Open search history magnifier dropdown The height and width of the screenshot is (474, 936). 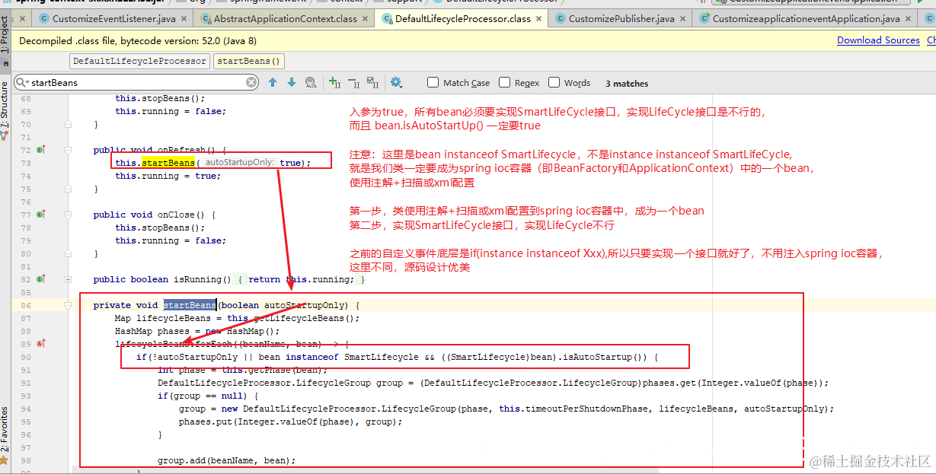[x=22, y=82]
